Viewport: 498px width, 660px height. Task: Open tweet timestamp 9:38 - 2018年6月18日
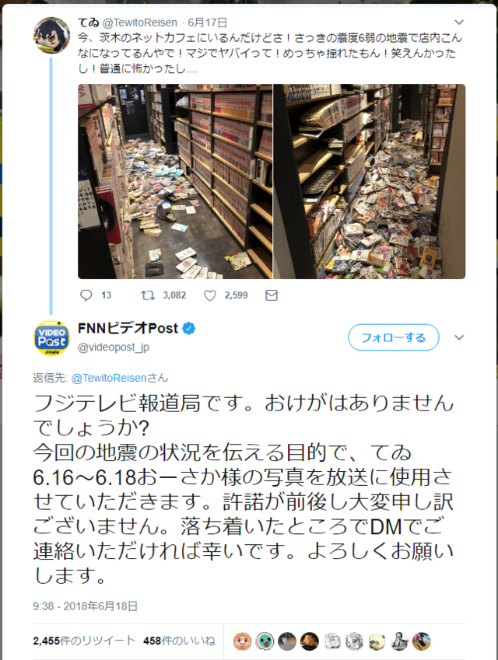point(86,606)
